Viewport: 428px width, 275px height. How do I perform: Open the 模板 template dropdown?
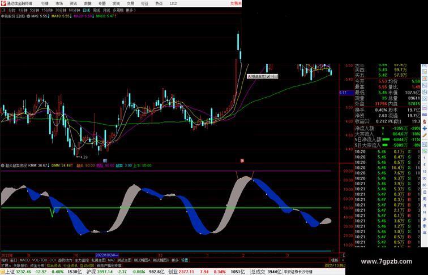pos(335,260)
